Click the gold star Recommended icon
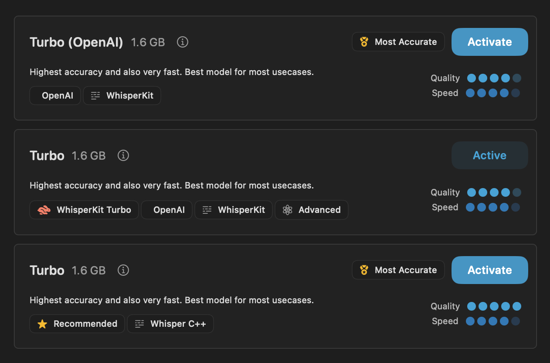This screenshot has width=550, height=363. tap(42, 324)
